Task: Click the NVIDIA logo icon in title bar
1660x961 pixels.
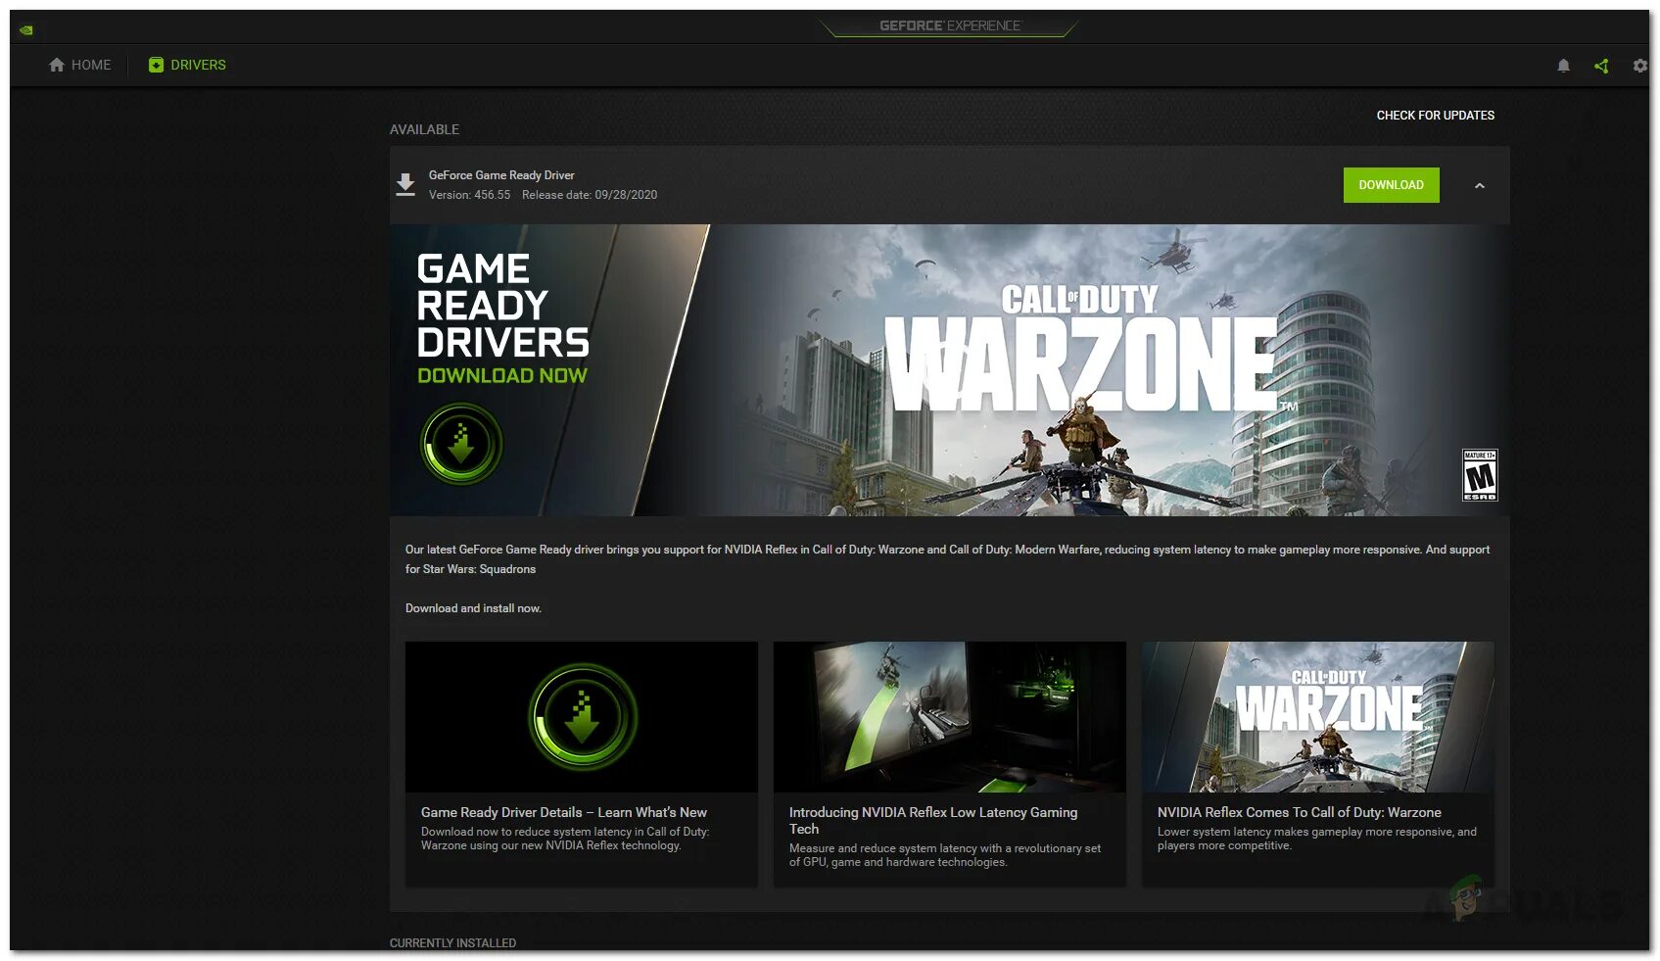Action: tap(26, 30)
